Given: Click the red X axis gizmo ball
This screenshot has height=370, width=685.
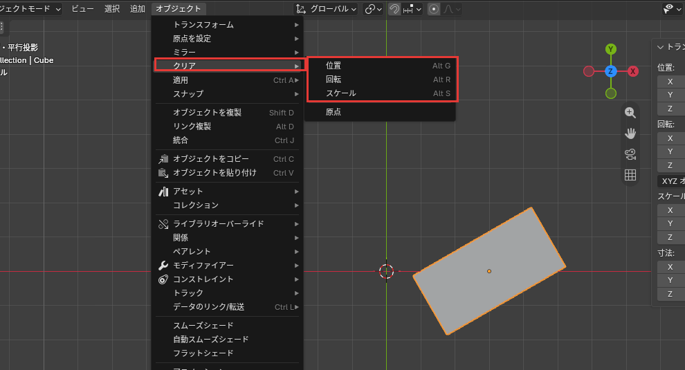Looking at the screenshot, I should [x=632, y=71].
